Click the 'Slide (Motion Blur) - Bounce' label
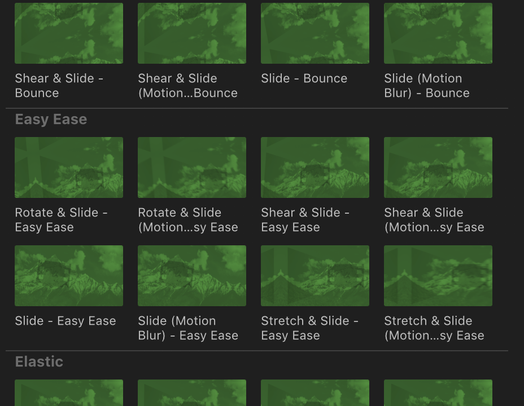Viewport: 524px width, 406px height. pyautogui.click(x=427, y=85)
